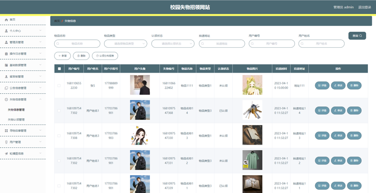Click the 轮播图信息 paper plane icon
This screenshot has height=193, width=376.
6,153
